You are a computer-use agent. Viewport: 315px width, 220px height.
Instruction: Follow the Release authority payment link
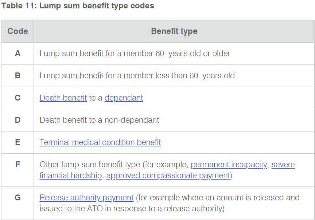[86, 198]
